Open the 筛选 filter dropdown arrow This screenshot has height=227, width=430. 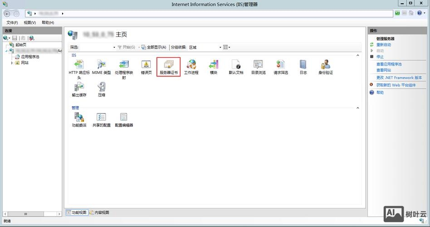tap(114, 47)
